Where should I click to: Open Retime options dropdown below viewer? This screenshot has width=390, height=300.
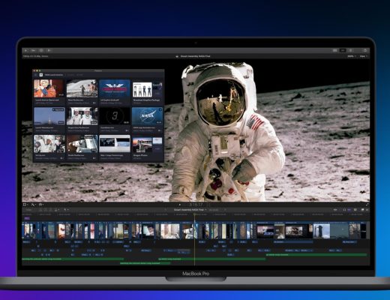click(33, 205)
